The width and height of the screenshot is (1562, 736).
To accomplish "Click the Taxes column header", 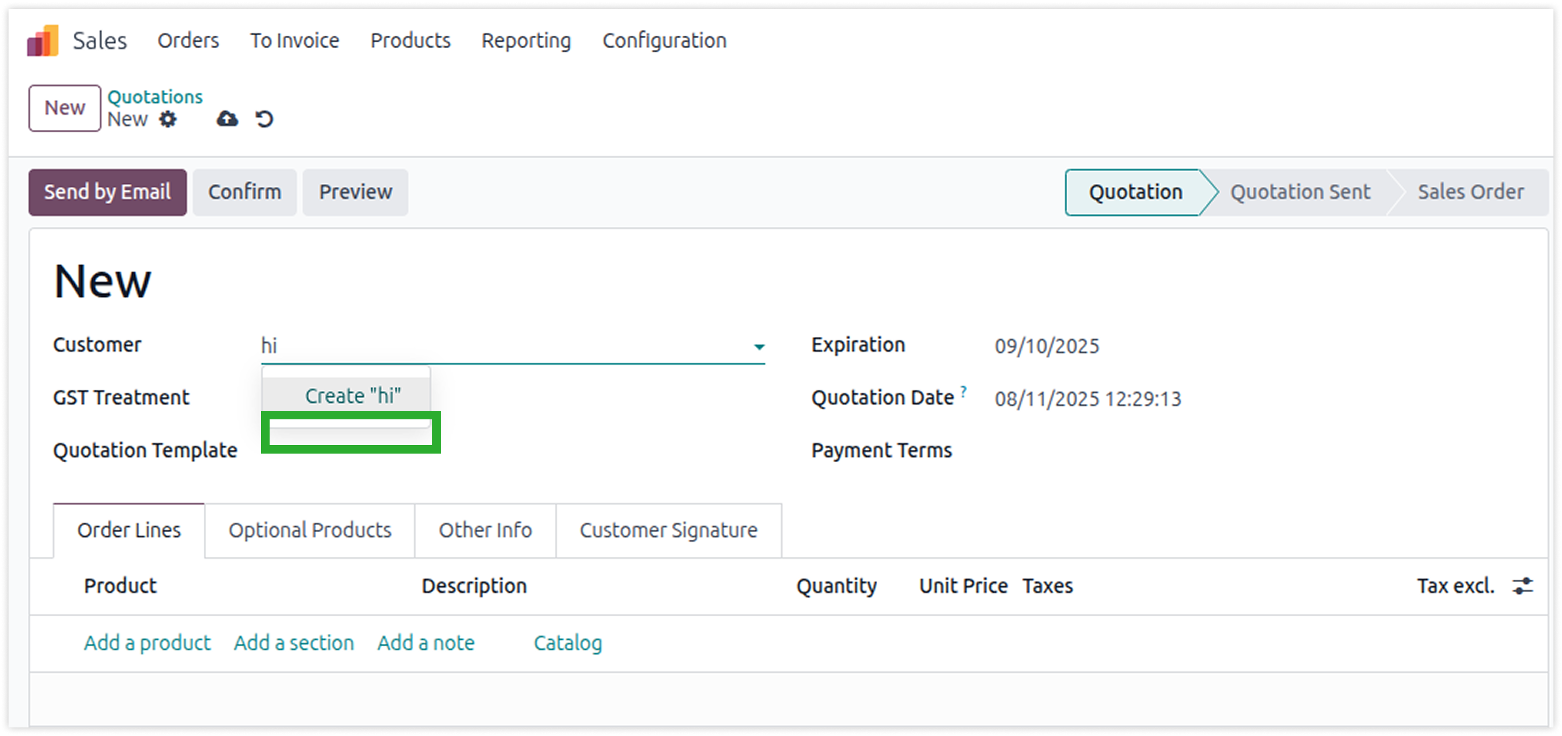I will pos(1047,586).
